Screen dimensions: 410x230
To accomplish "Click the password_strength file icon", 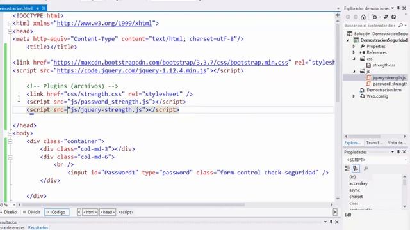I will click(368, 84).
